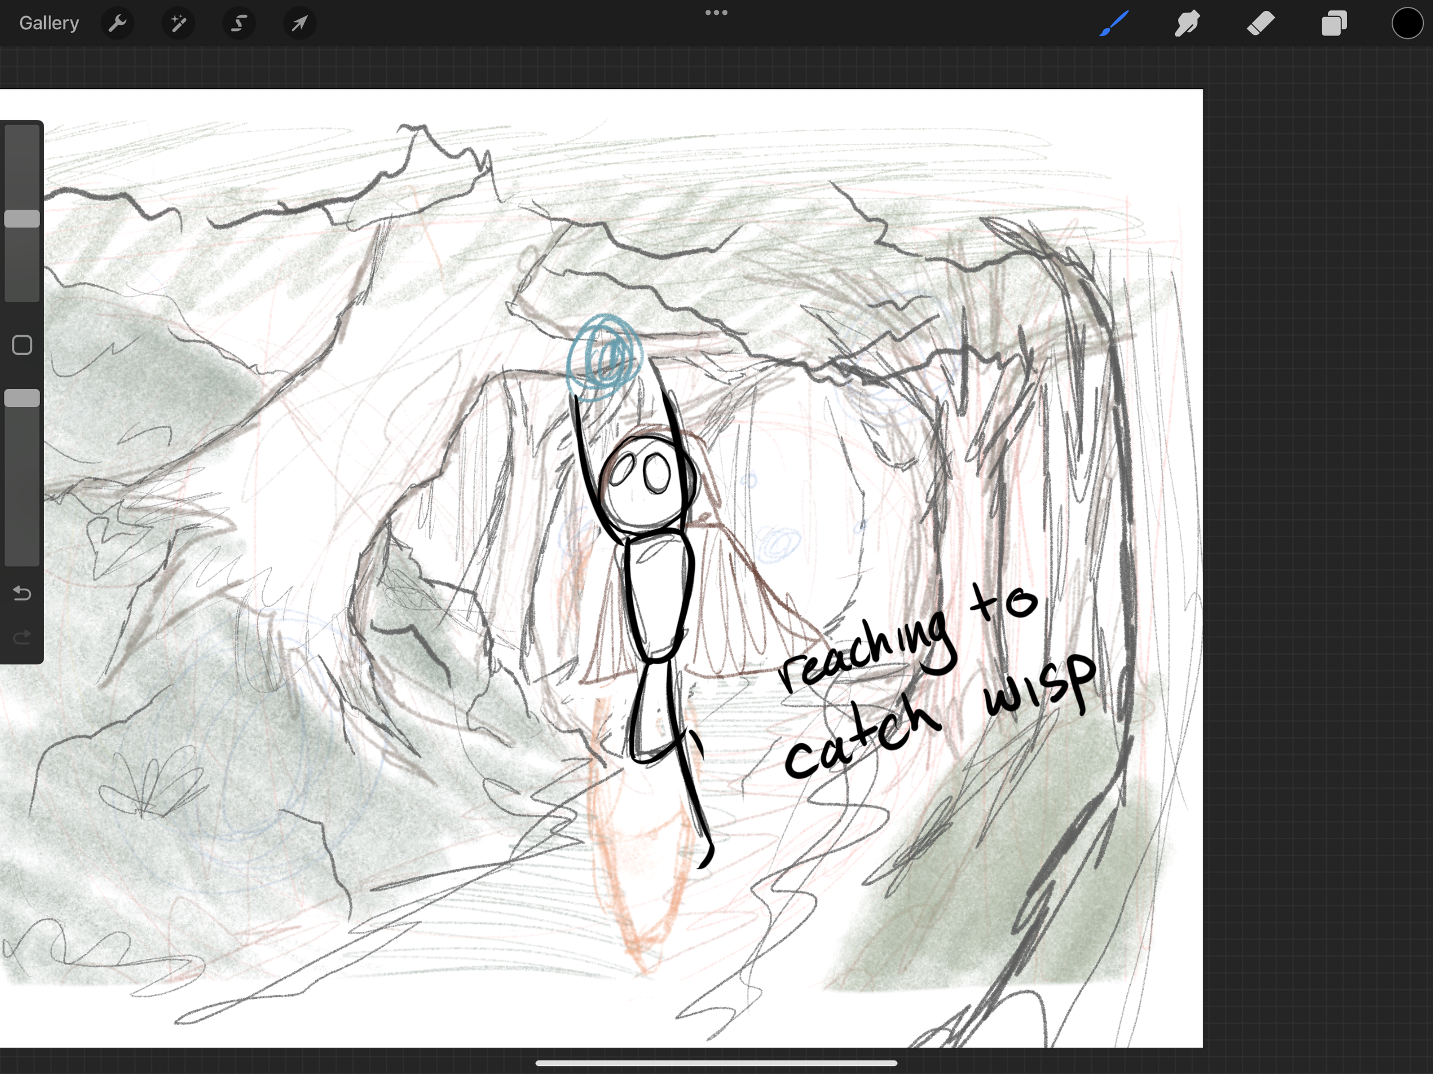The image size is (1433, 1074).
Task: Click the brush opacity slider handle
Action: tap(22, 398)
